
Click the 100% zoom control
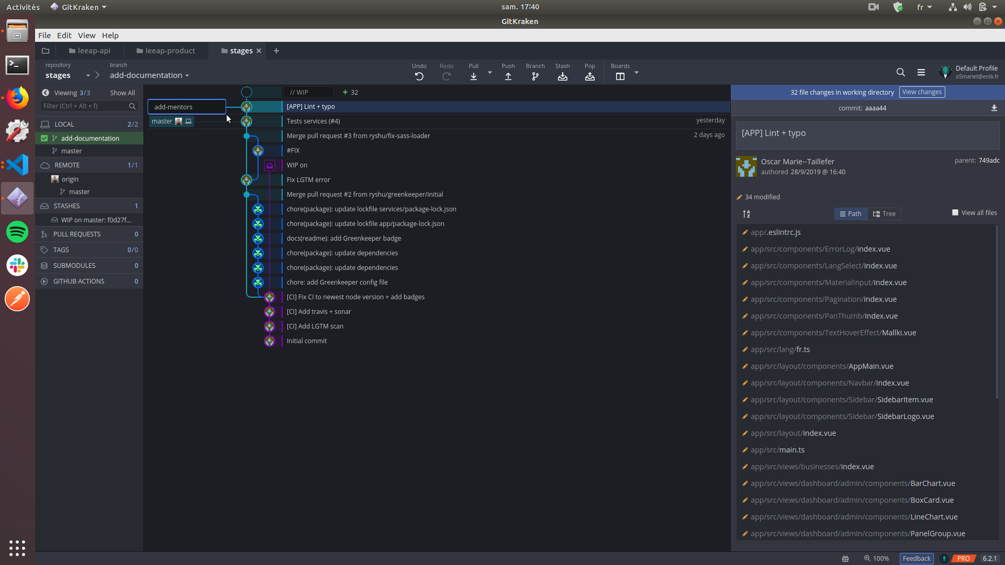click(876, 559)
